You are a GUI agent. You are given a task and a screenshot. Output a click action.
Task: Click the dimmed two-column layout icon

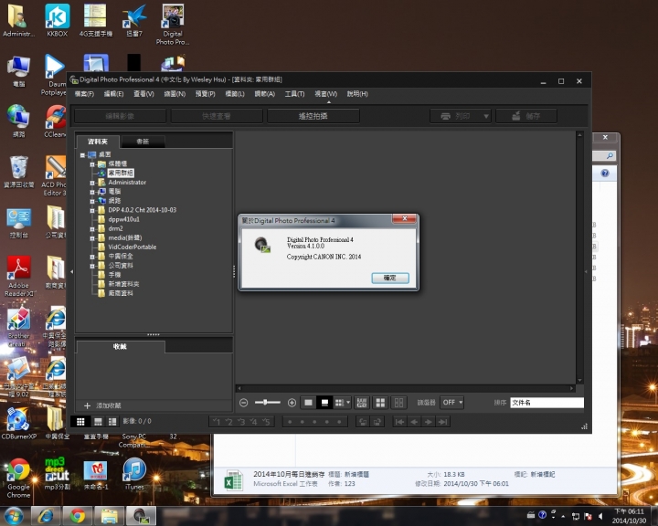click(x=398, y=403)
